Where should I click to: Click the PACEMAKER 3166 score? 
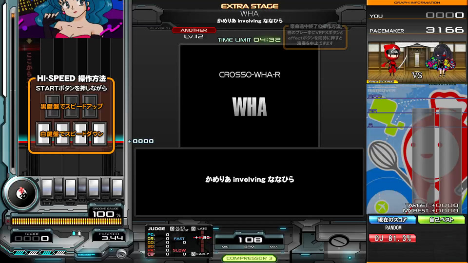(x=445, y=30)
